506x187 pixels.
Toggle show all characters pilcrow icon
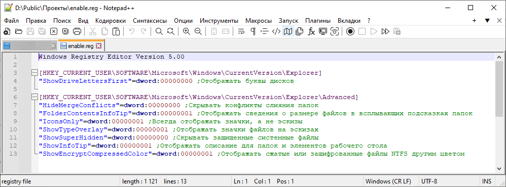(253, 31)
